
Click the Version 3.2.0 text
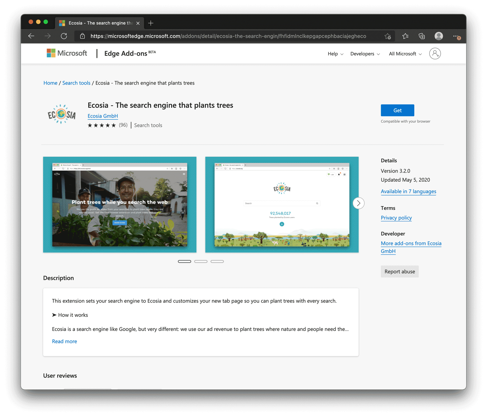pos(395,171)
